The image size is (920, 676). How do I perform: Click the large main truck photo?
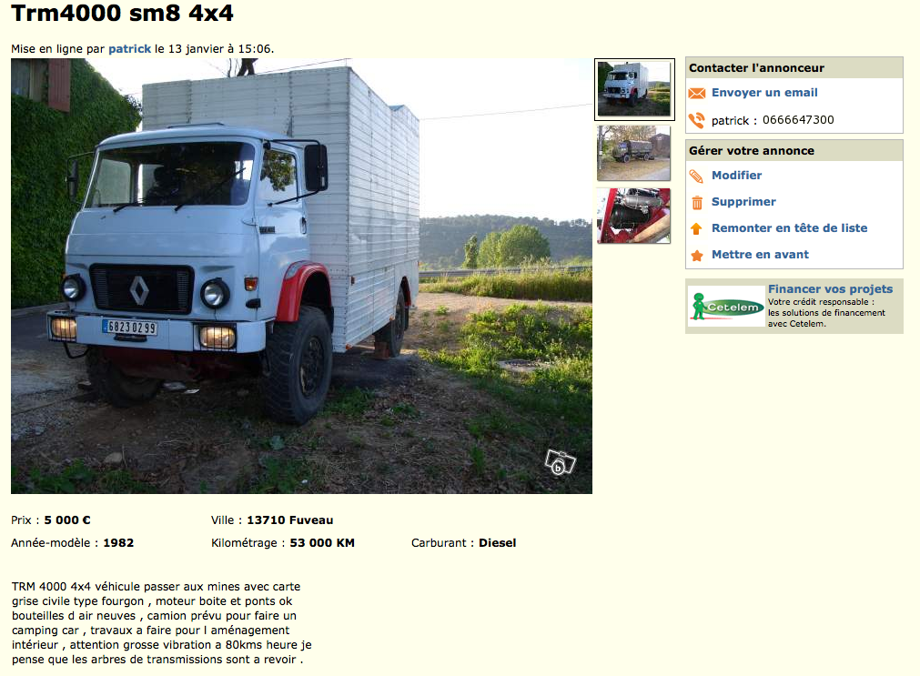point(301,277)
